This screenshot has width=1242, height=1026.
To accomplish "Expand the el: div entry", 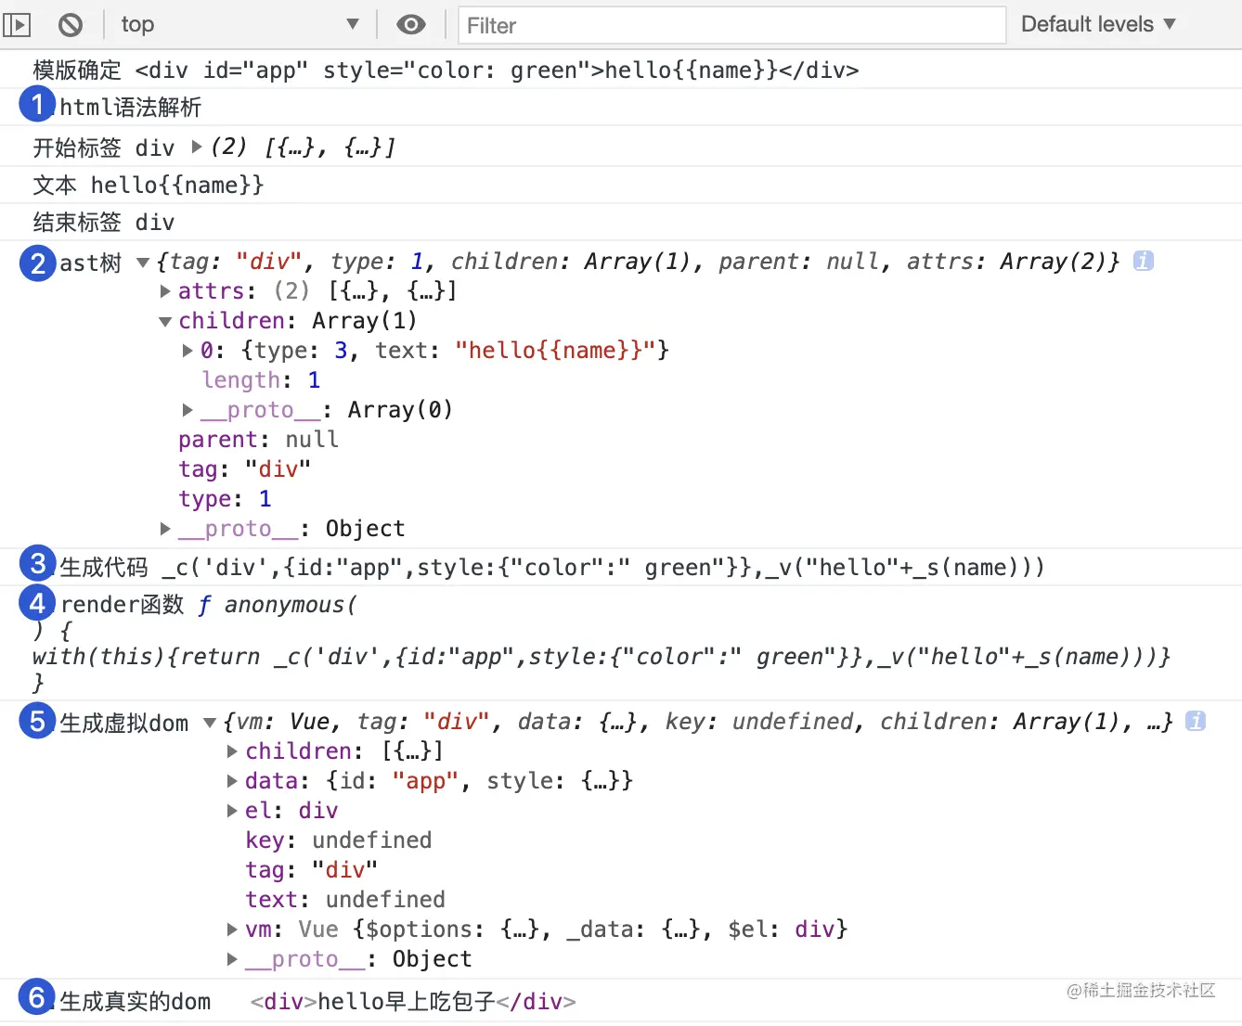I will [x=232, y=811].
